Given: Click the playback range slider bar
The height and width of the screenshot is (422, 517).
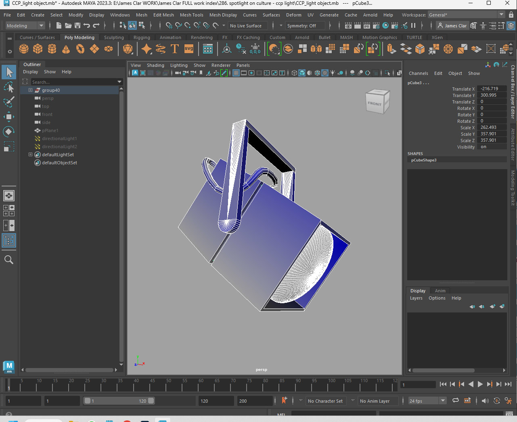Looking at the screenshot, I should point(119,401).
